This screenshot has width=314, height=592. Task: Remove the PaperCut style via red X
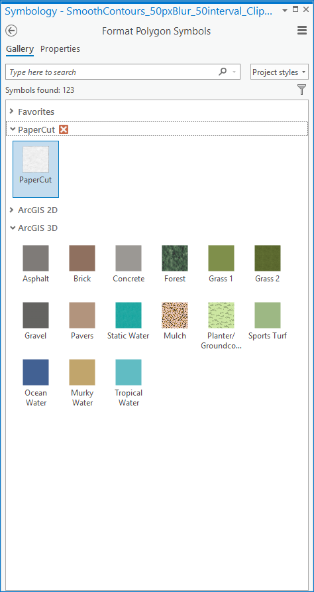click(64, 129)
